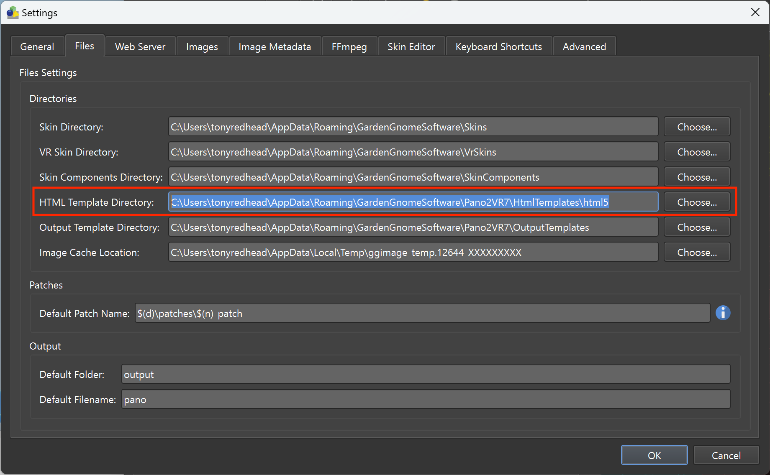View the Keyboard Shortcuts tab
770x475 pixels.
pos(499,46)
